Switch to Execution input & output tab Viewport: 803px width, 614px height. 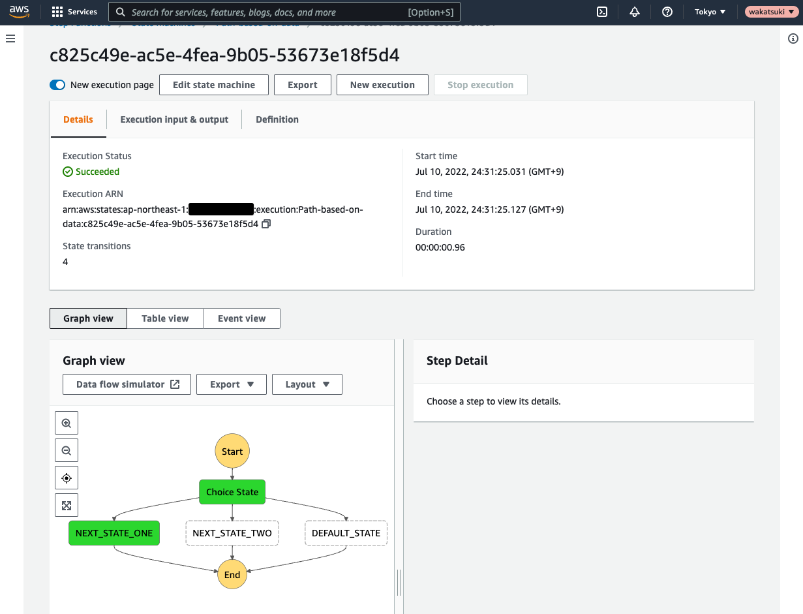tap(174, 119)
